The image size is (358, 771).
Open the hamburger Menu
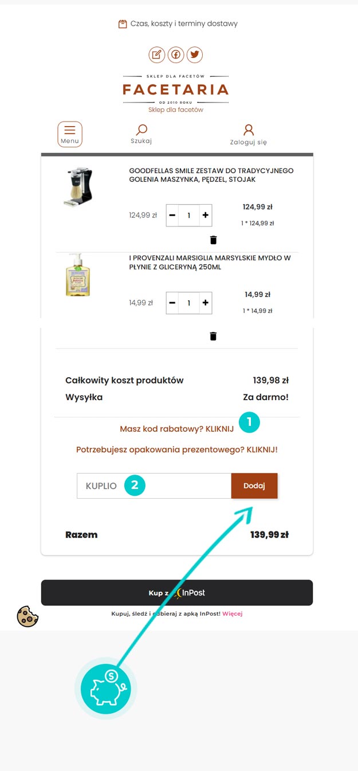click(x=70, y=134)
